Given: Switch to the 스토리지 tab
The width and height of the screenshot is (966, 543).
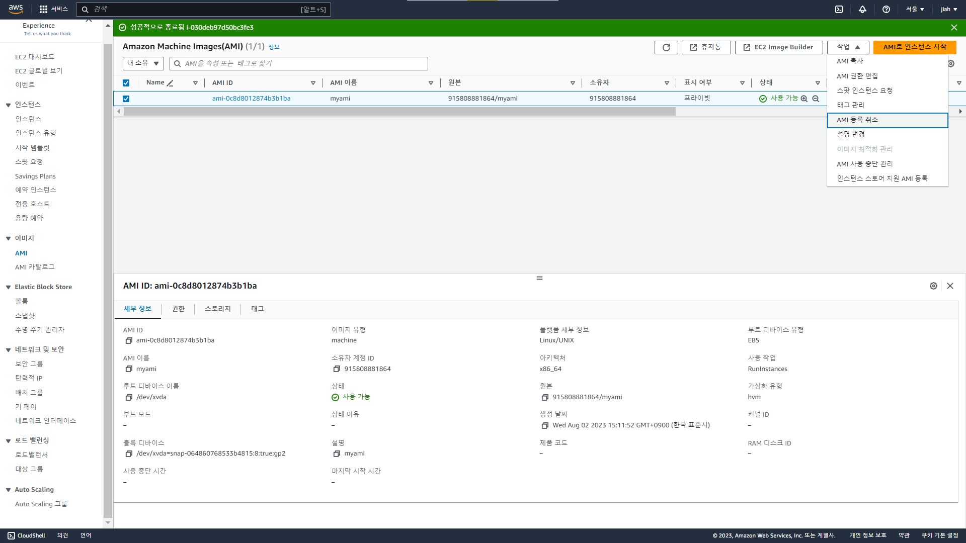Looking at the screenshot, I should (x=217, y=309).
